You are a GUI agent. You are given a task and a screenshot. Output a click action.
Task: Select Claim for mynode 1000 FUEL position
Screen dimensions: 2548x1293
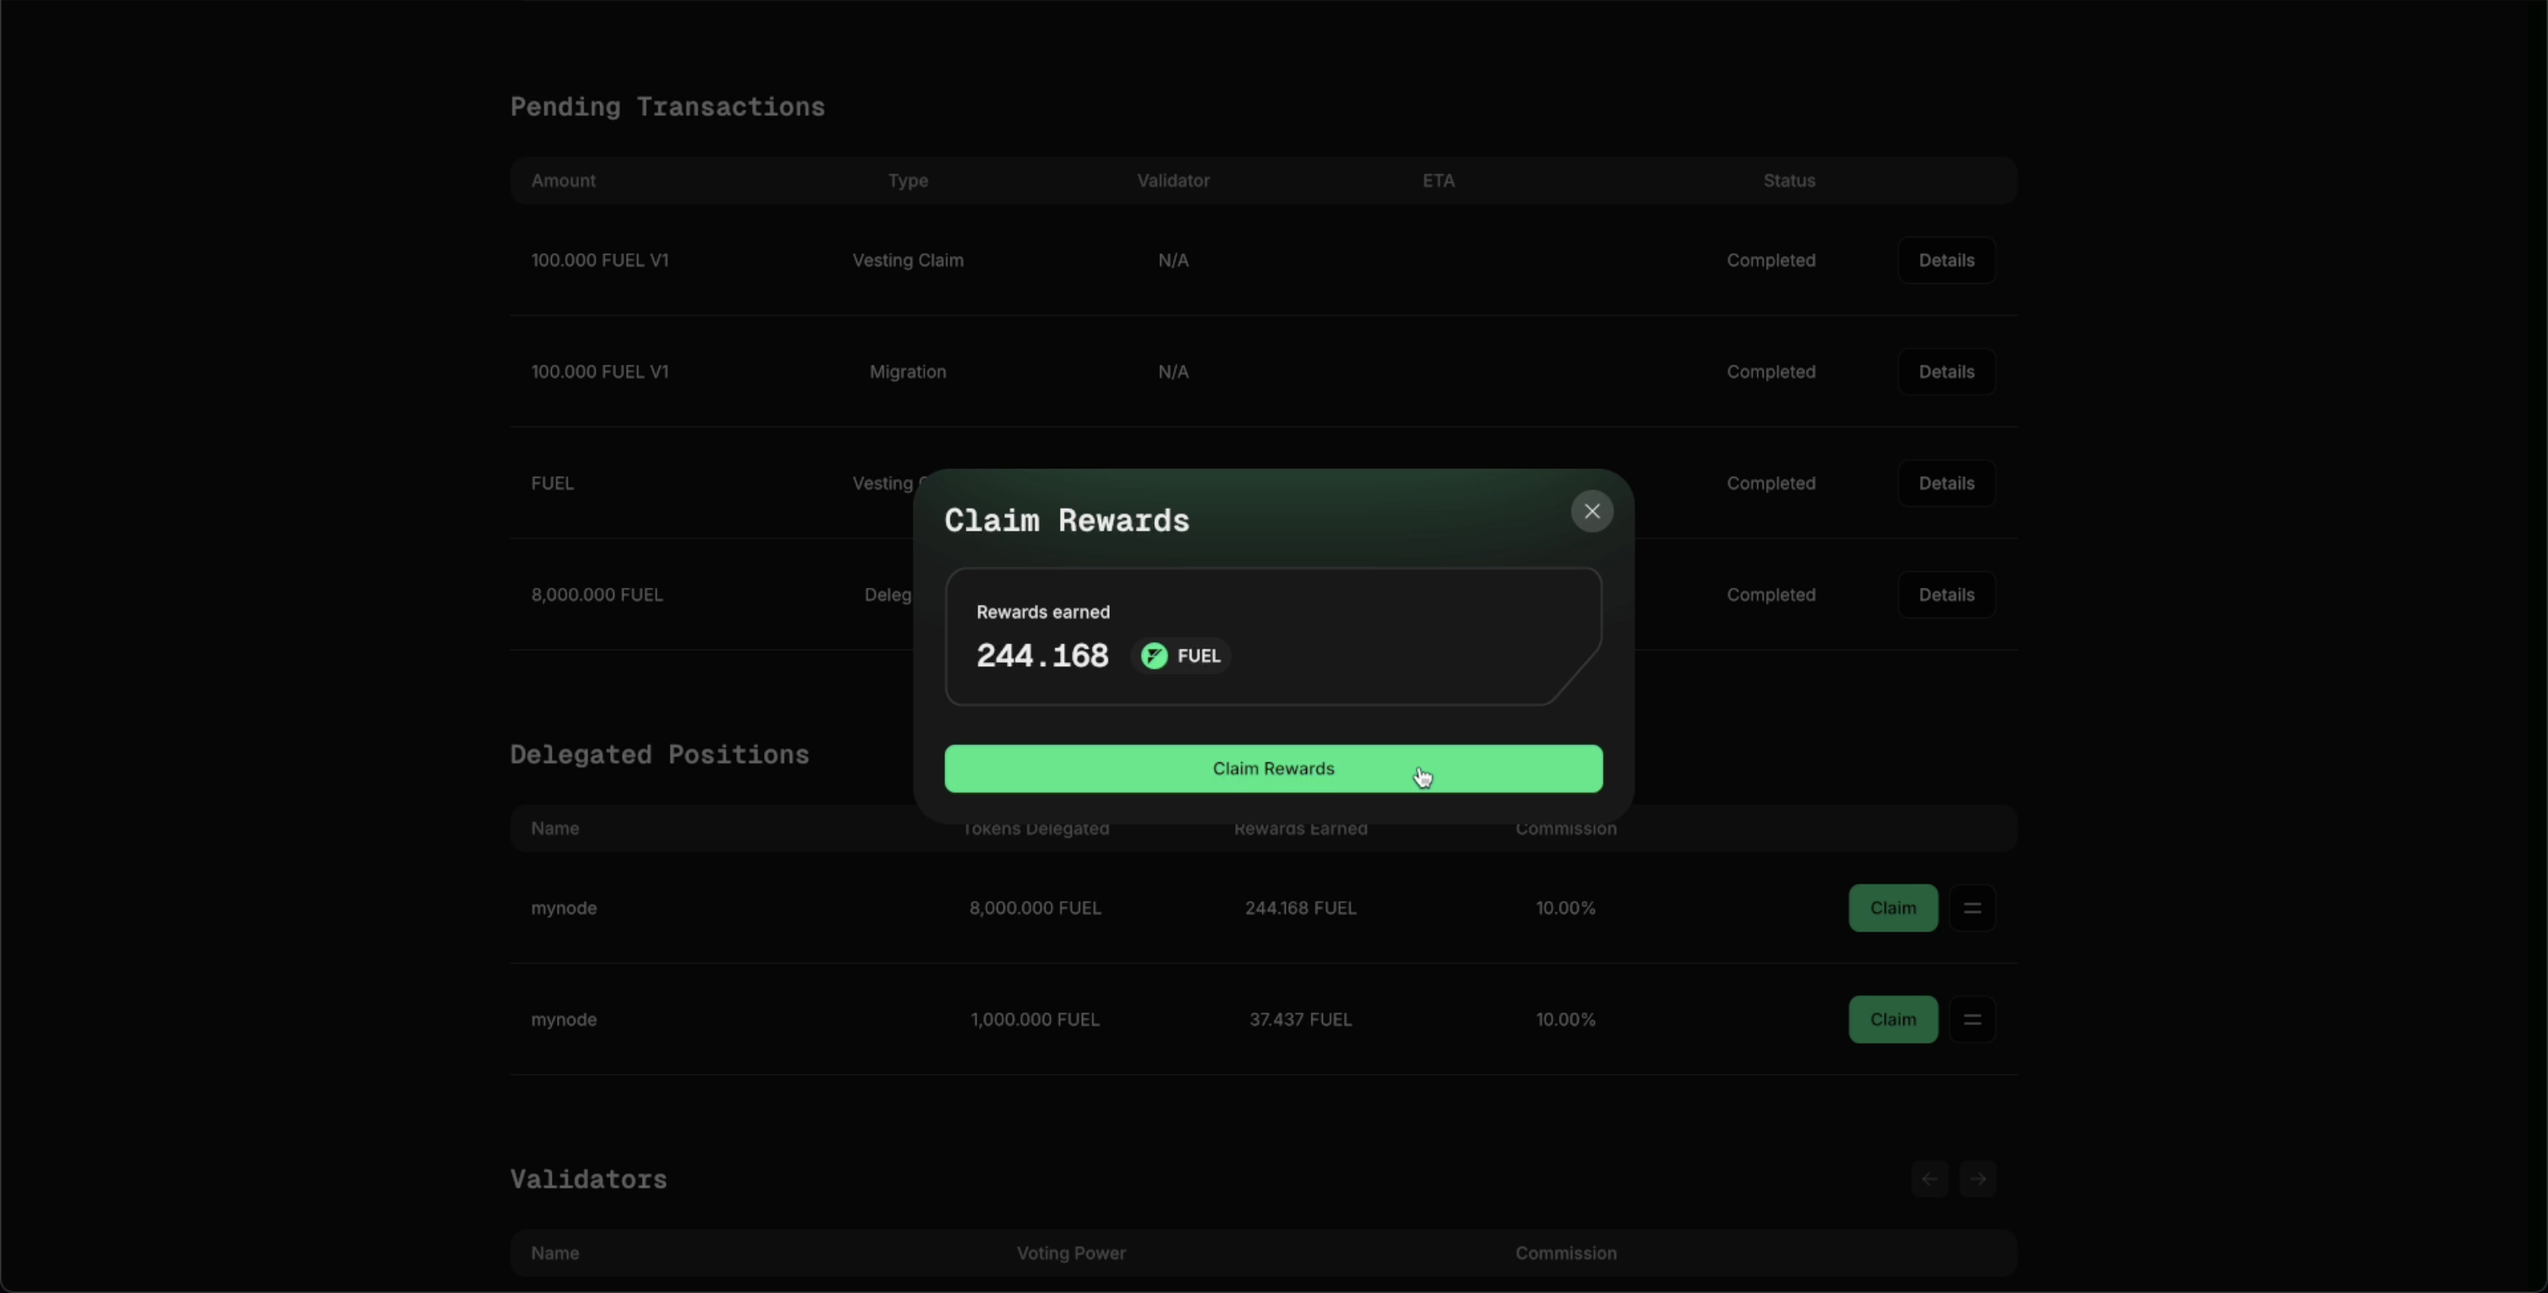point(1893,1018)
